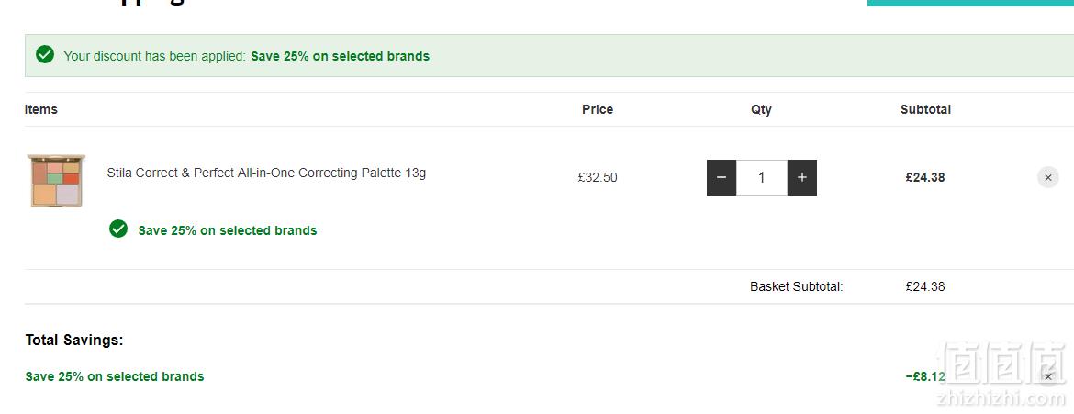
Task: Decrease quantity with the minus button
Action: [x=722, y=177]
